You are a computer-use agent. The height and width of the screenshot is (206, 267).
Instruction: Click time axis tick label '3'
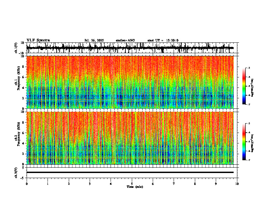click(90, 184)
